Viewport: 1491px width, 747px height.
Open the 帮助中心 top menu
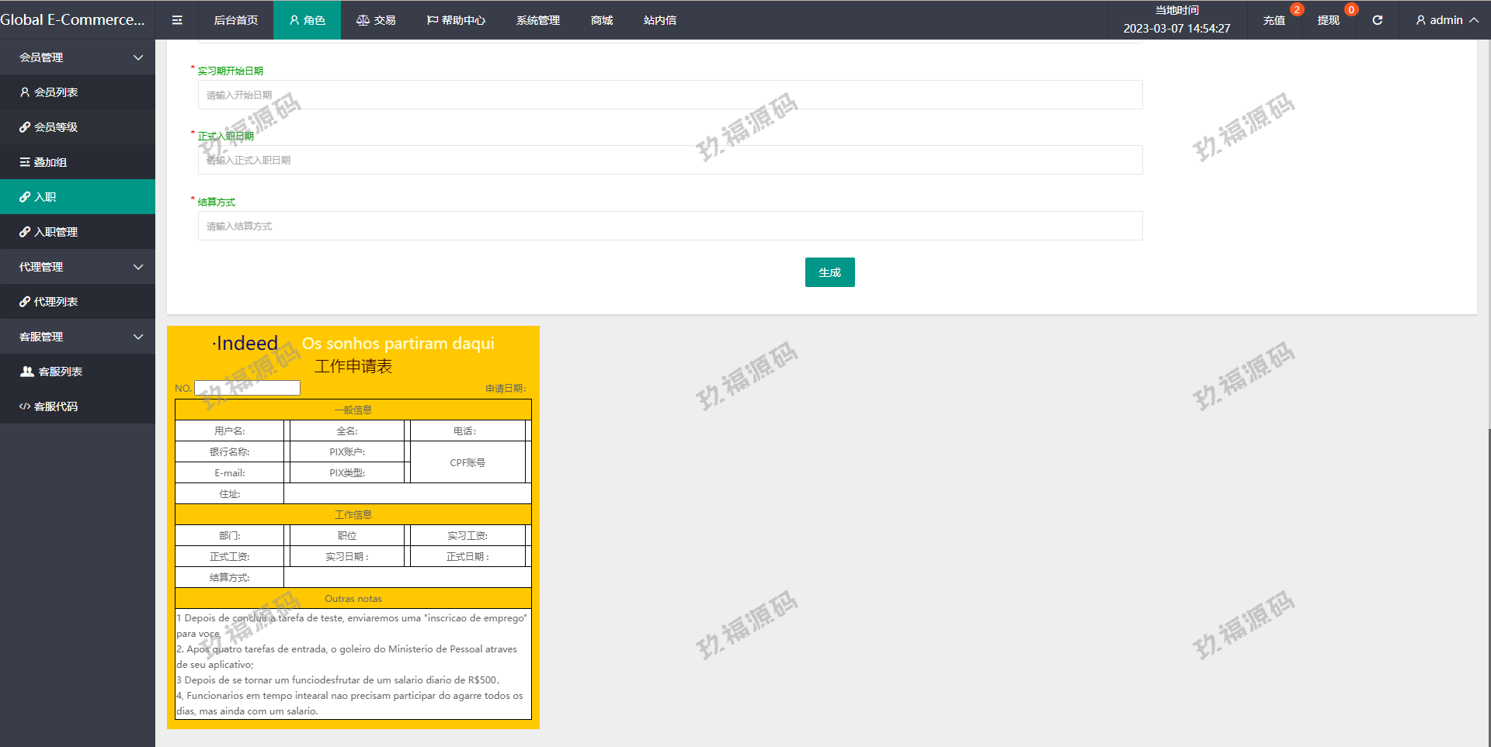[456, 20]
